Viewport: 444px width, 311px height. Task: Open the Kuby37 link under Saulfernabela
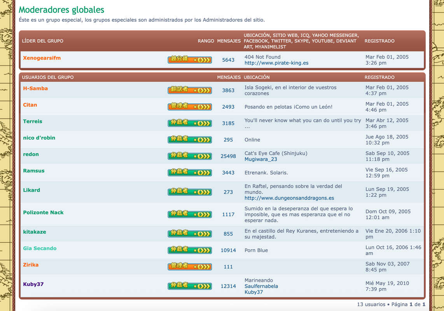point(254,292)
